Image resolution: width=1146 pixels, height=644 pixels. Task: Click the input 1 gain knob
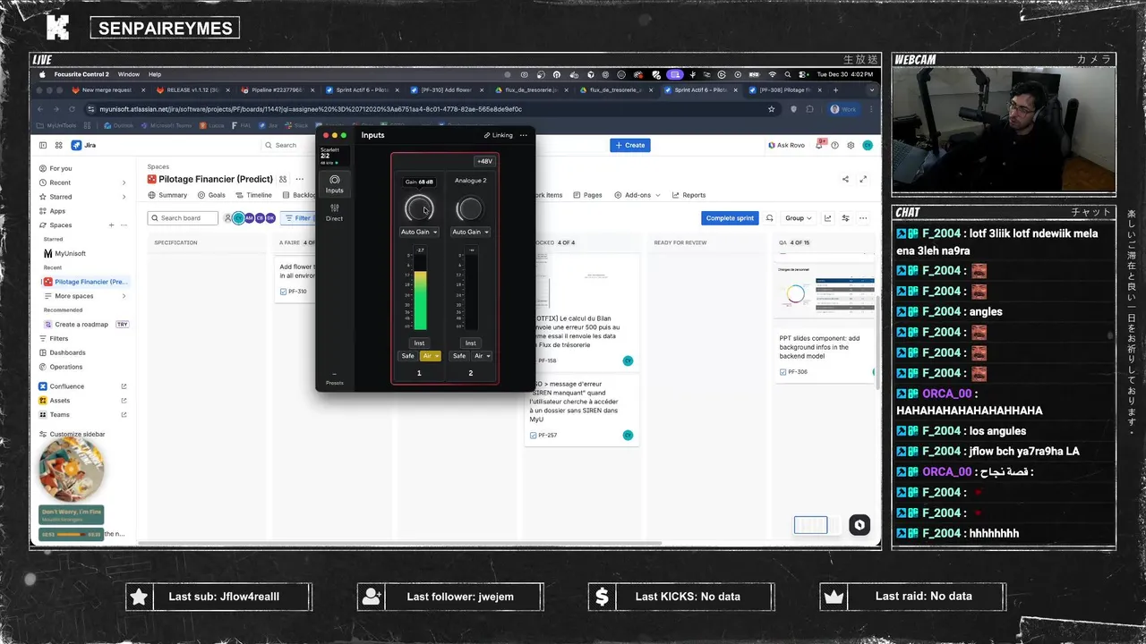click(419, 209)
